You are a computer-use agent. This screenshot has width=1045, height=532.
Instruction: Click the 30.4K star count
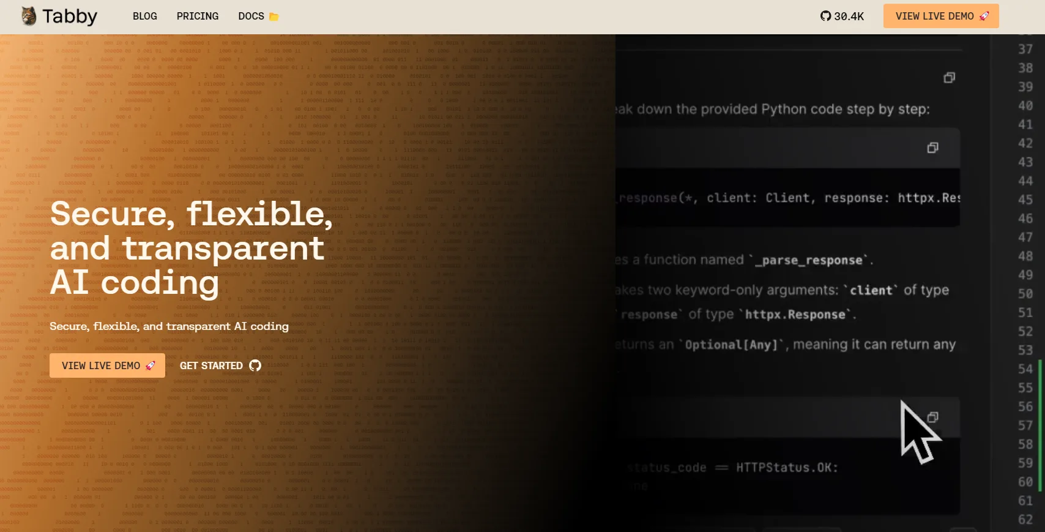849,17
